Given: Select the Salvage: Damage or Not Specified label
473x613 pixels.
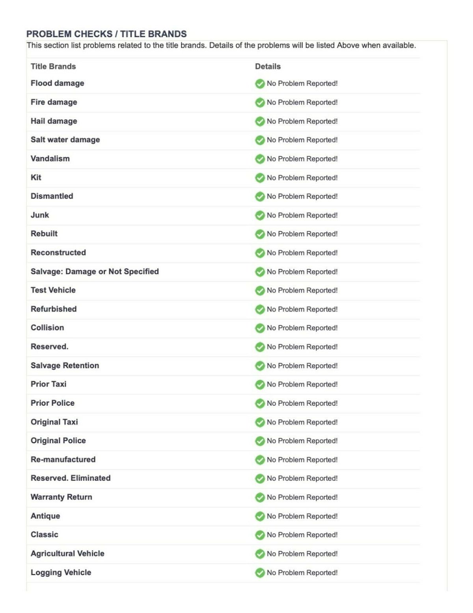Looking at the screenshot, I should 95,272.
